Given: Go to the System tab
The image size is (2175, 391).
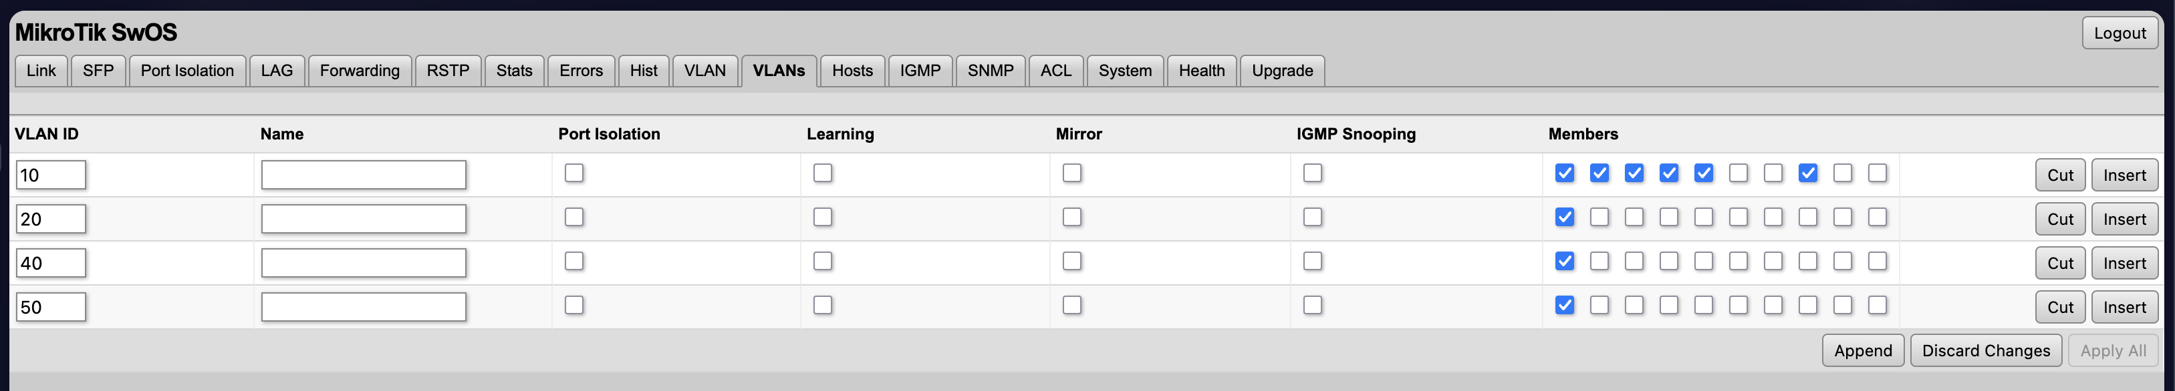Looking at the screenshot, I should 1125,71.
